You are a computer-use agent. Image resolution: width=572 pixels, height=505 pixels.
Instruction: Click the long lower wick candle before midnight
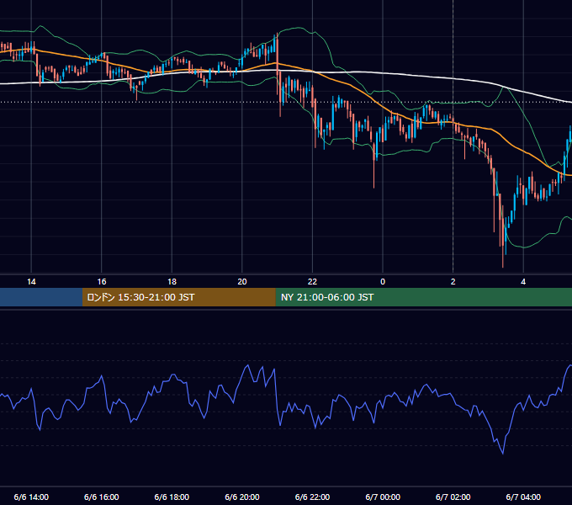[x=374, y=166]
